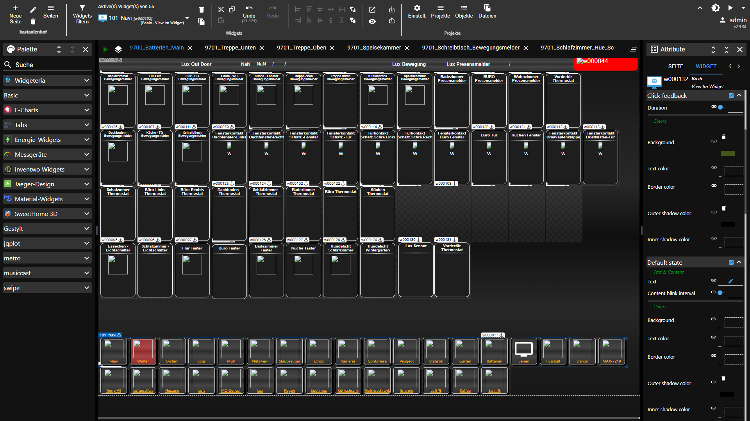Viewport: 750px width, 421px height.
Task: Toggle the dark/light theme icon
Action: click(x=715, y=8)
